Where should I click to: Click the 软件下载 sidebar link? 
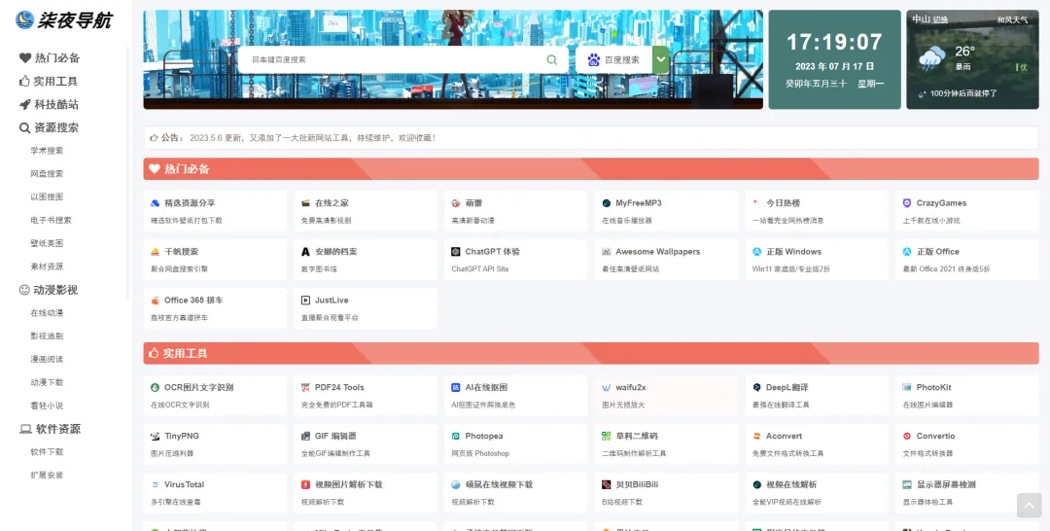[x=47, y=452]
